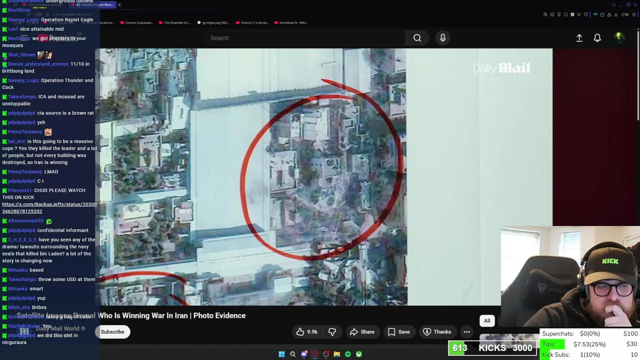Click the send/flow arrow icon in browser toolbar
Viewport: 640px width, 360px height.
pyautogui.click(x=579, y=14)
